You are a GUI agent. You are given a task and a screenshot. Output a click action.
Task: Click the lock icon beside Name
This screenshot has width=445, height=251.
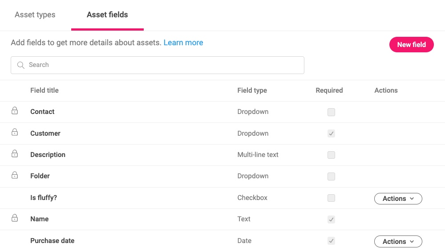(15, 218)
